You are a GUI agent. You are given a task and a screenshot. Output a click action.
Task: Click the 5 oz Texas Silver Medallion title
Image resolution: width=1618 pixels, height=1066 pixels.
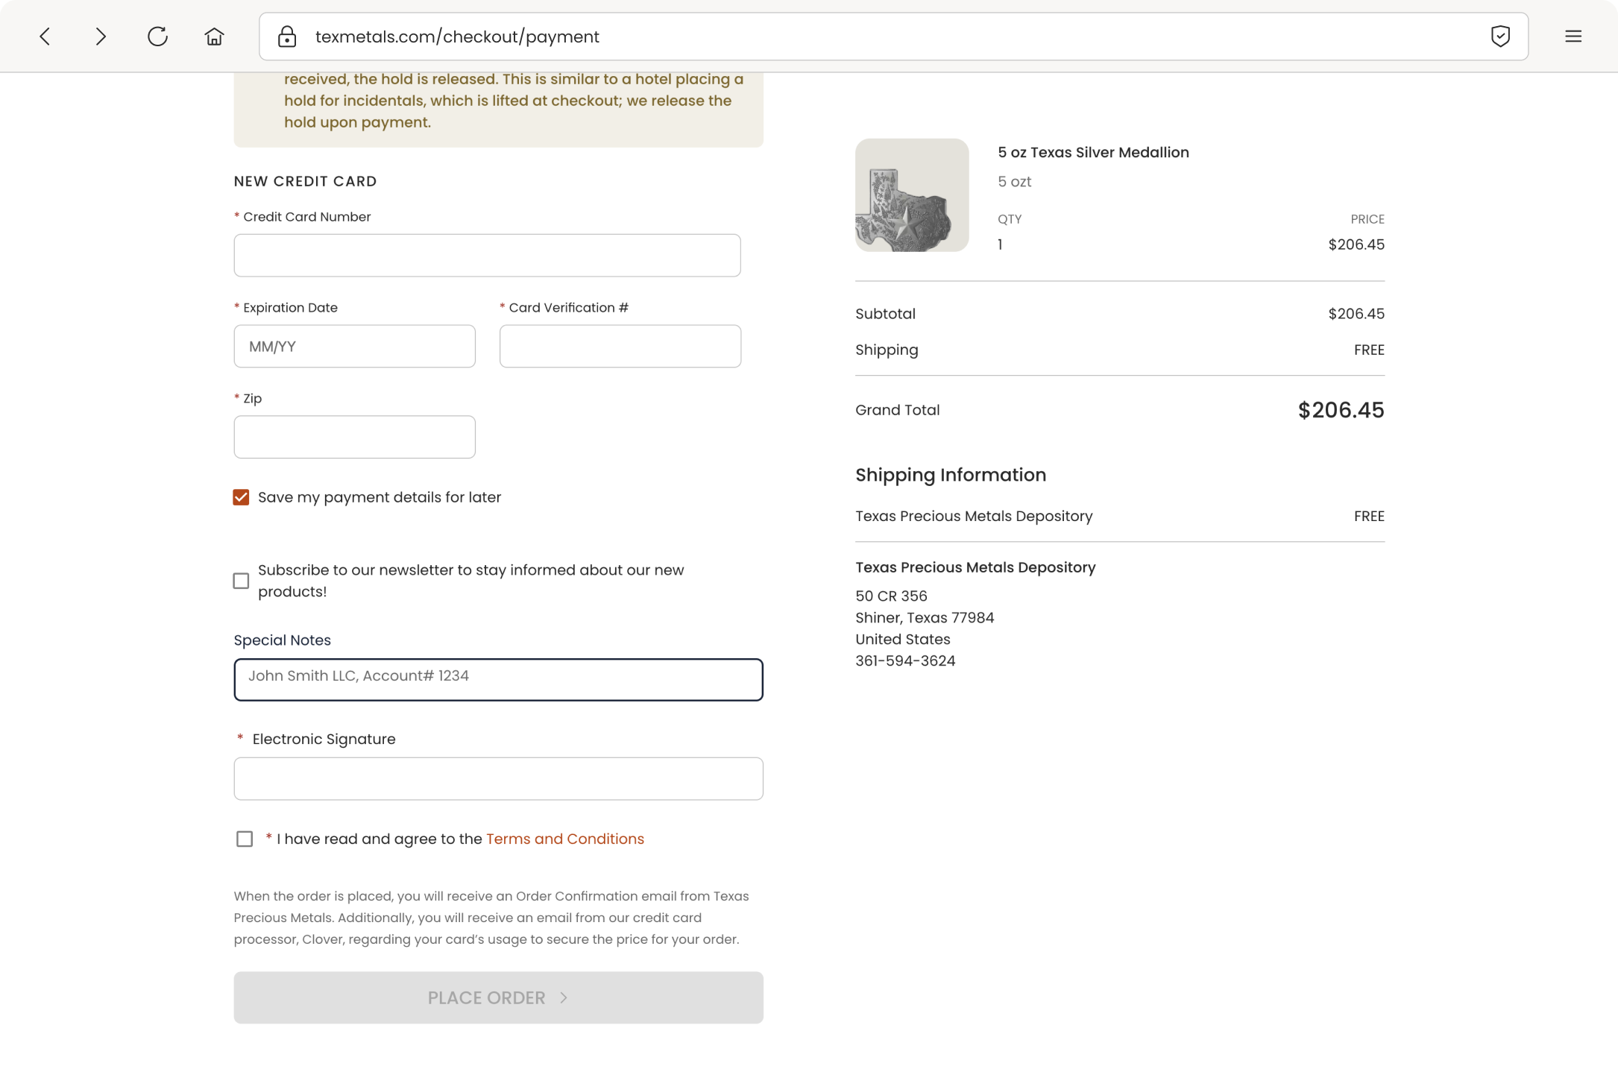1093,152
